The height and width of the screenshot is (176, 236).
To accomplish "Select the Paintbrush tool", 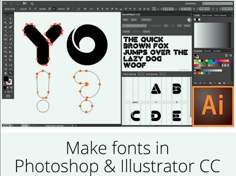I will pos(10,35).
